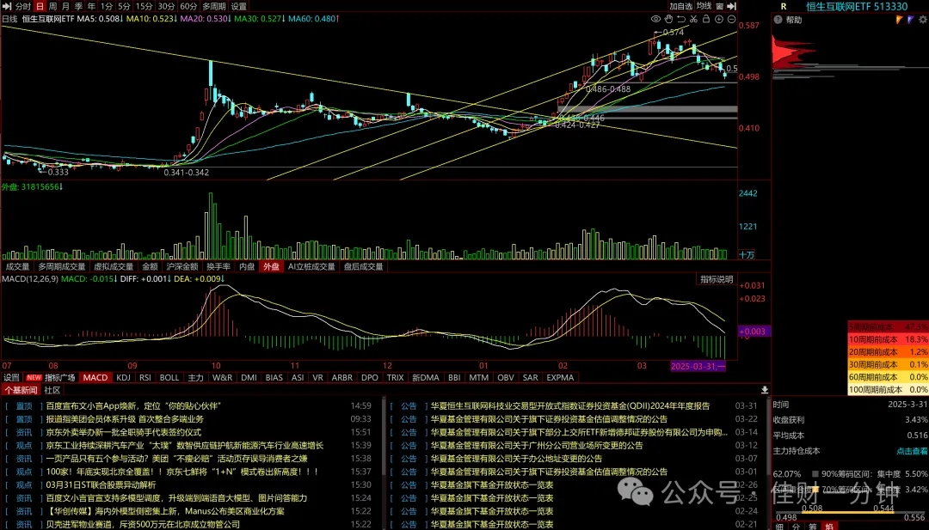Select the 焰 tab in chip panel
Image resolution: width=929 pixels, height=530 pixels.
[x=829, y=527]
